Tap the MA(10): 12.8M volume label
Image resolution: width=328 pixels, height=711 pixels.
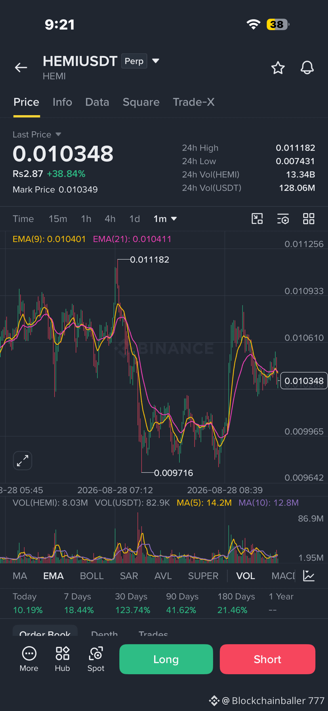coord(269,503)
